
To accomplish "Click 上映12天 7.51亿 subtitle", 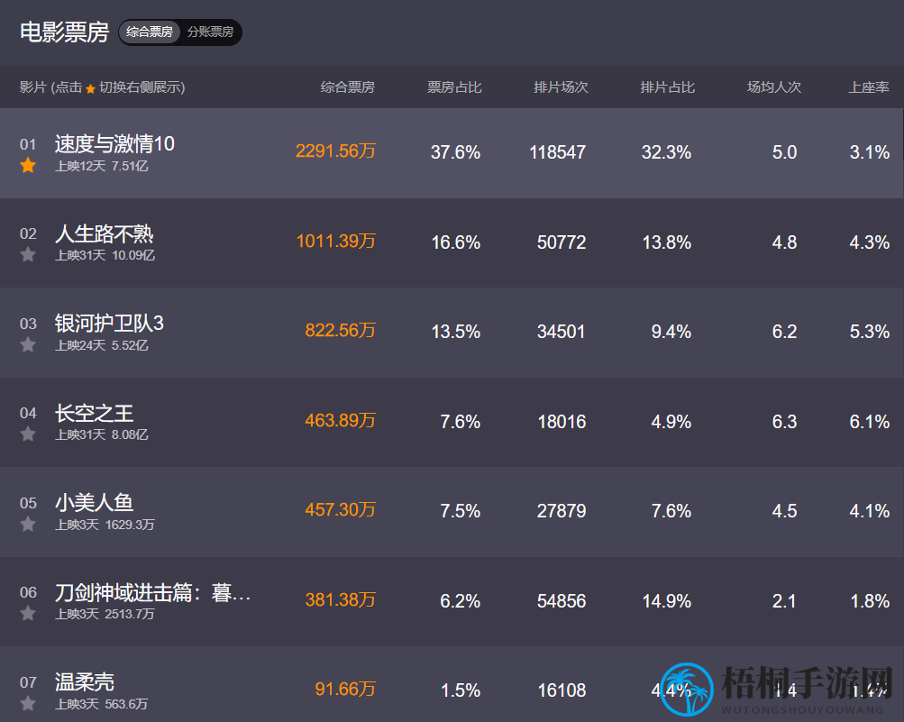I will (x=102, y=166).
